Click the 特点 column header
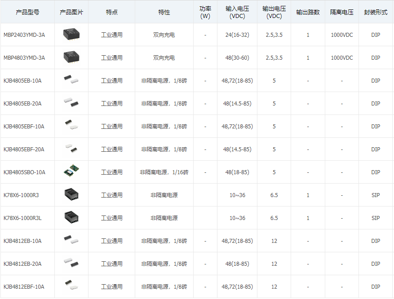 pyautogui.click(x=112, y=12)
